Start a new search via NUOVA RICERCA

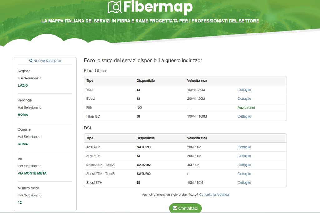pos(45,61)
